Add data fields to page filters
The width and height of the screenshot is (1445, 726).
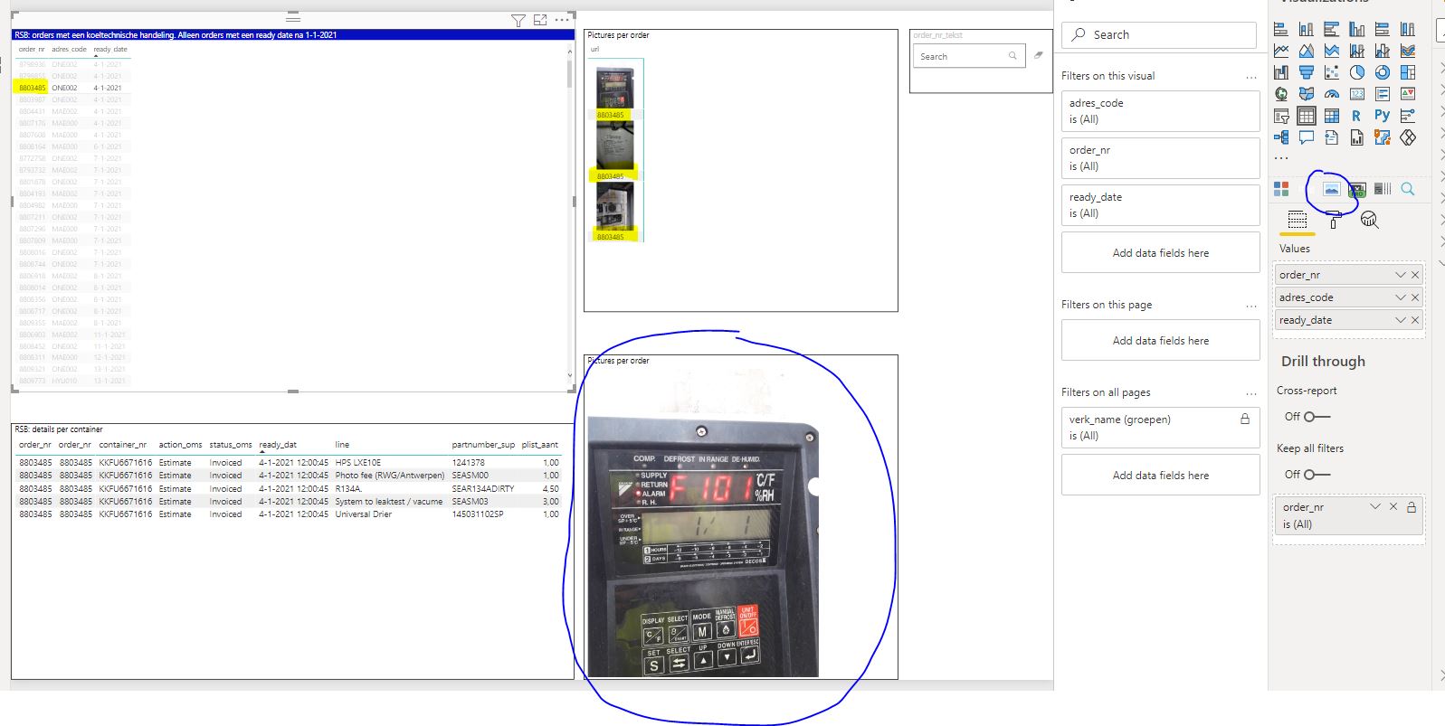[1160, 340]
